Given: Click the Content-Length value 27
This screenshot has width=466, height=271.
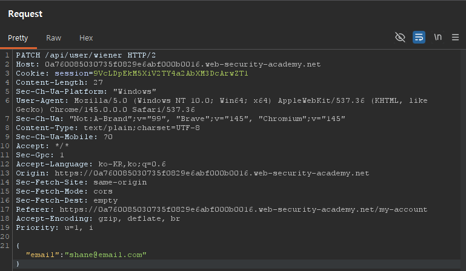Looking at the screenshot, I should [98, 82].
